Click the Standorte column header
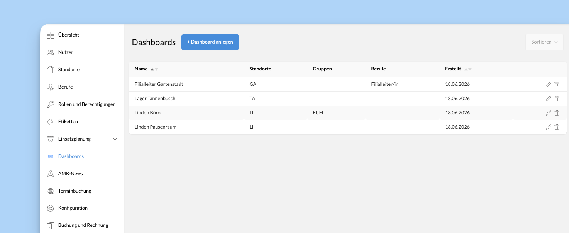 (260, 69)
